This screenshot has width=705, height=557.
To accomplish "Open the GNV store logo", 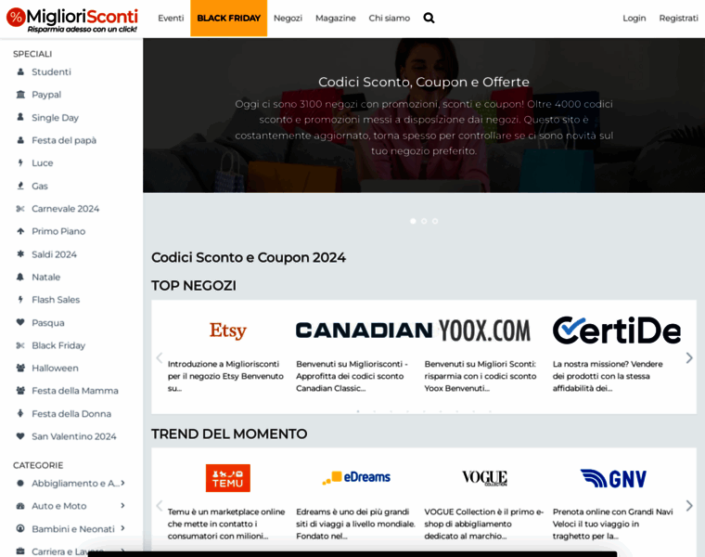I will coord(613,478).
